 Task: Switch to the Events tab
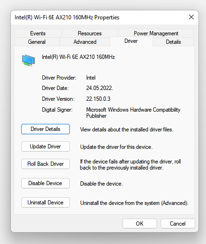[38, 33]
